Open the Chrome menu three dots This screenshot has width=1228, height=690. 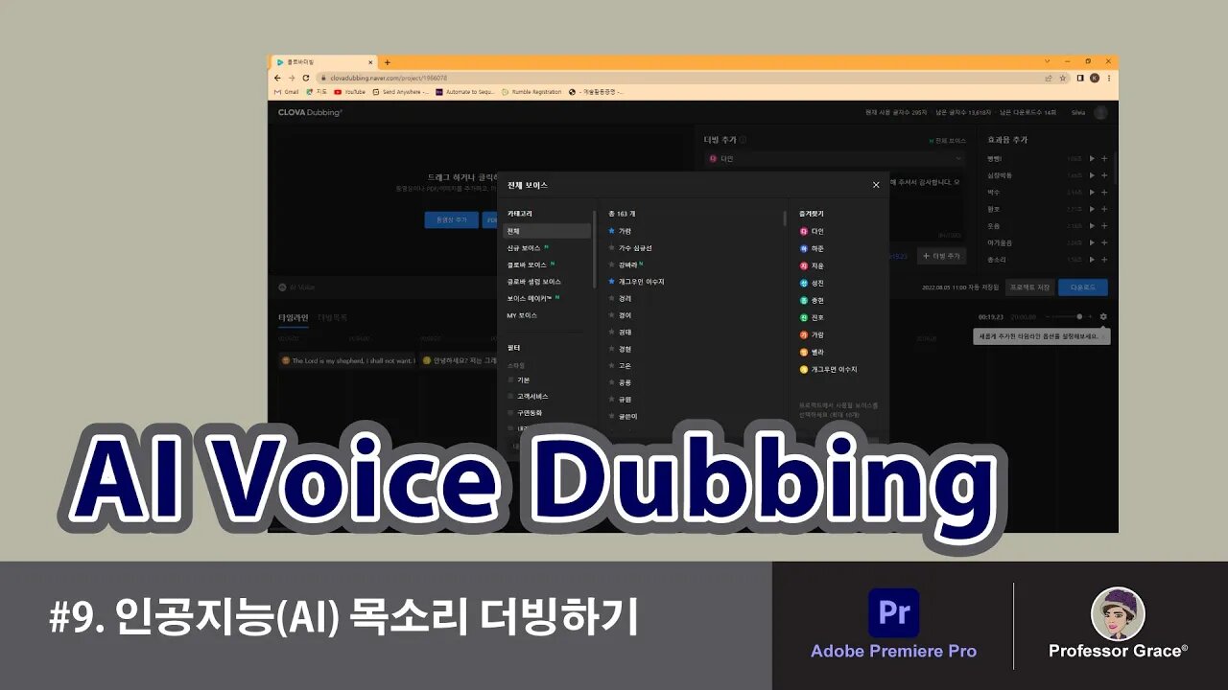pos(1109,78)
